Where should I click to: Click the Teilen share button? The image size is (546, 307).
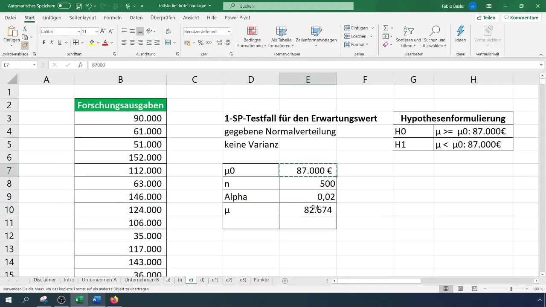tap(486, 17)
